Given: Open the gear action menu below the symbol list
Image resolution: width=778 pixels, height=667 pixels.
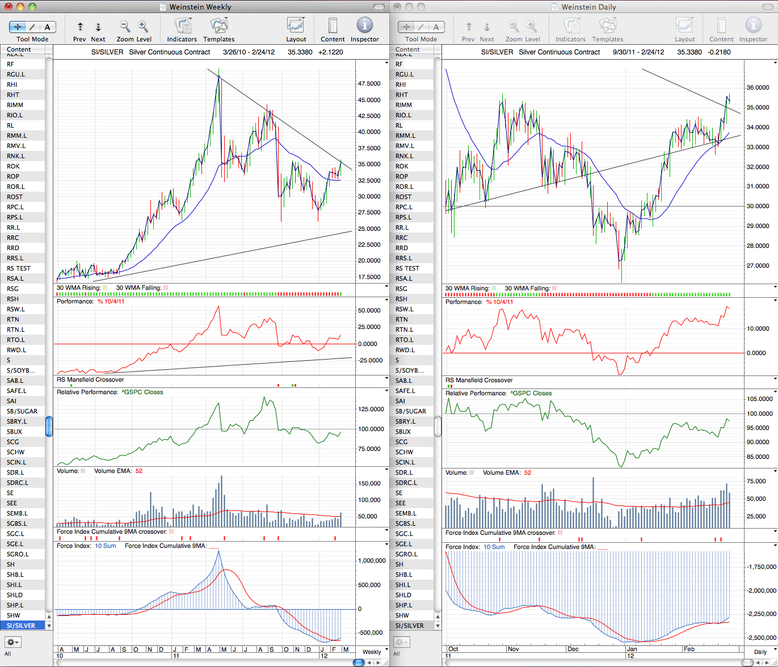Looking at the screenshot, I should pos(12,642).
